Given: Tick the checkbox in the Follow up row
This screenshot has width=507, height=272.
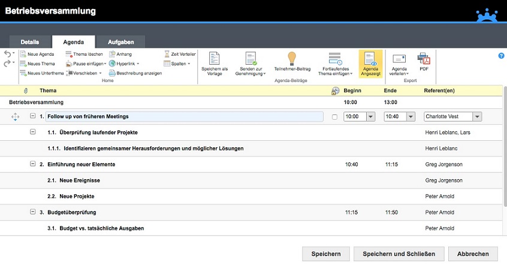Looking at the screenshot, I should 334,117.
